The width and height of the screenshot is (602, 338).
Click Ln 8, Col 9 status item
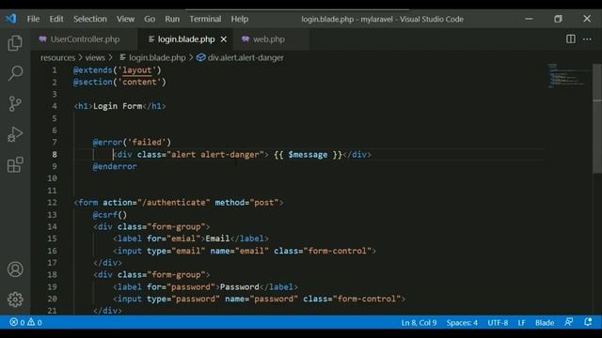click(x=419, y=323)
